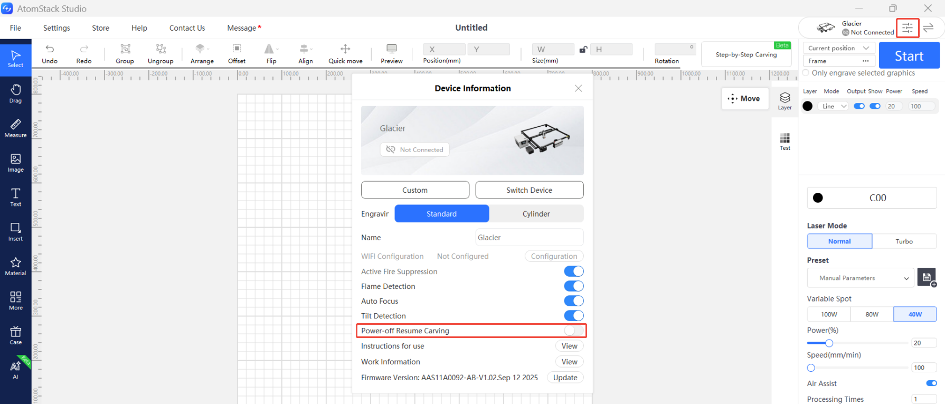This screenshot has height=404, width=945.
Task: Open the Test grid icon
Action: [x=785, y=142]
